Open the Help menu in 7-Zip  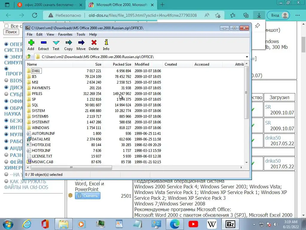pos(93,34)
